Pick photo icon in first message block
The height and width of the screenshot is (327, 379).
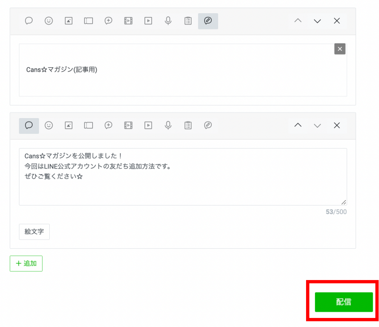point(69,21)
